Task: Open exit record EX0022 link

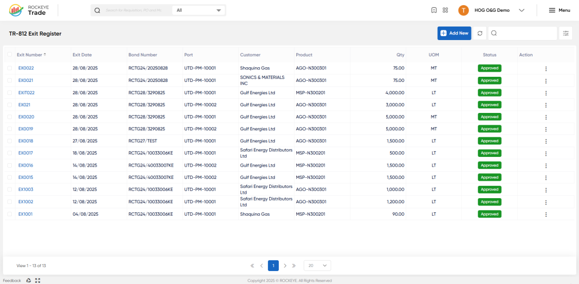Action: click(26, 68)
